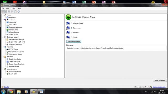Click Network Drives over UAC icon
Image resolution: width=168 pixels, height=94 pixels.
coord(8,52)
